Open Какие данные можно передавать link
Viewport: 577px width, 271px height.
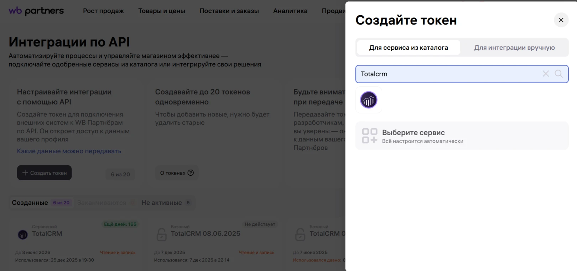69,151
